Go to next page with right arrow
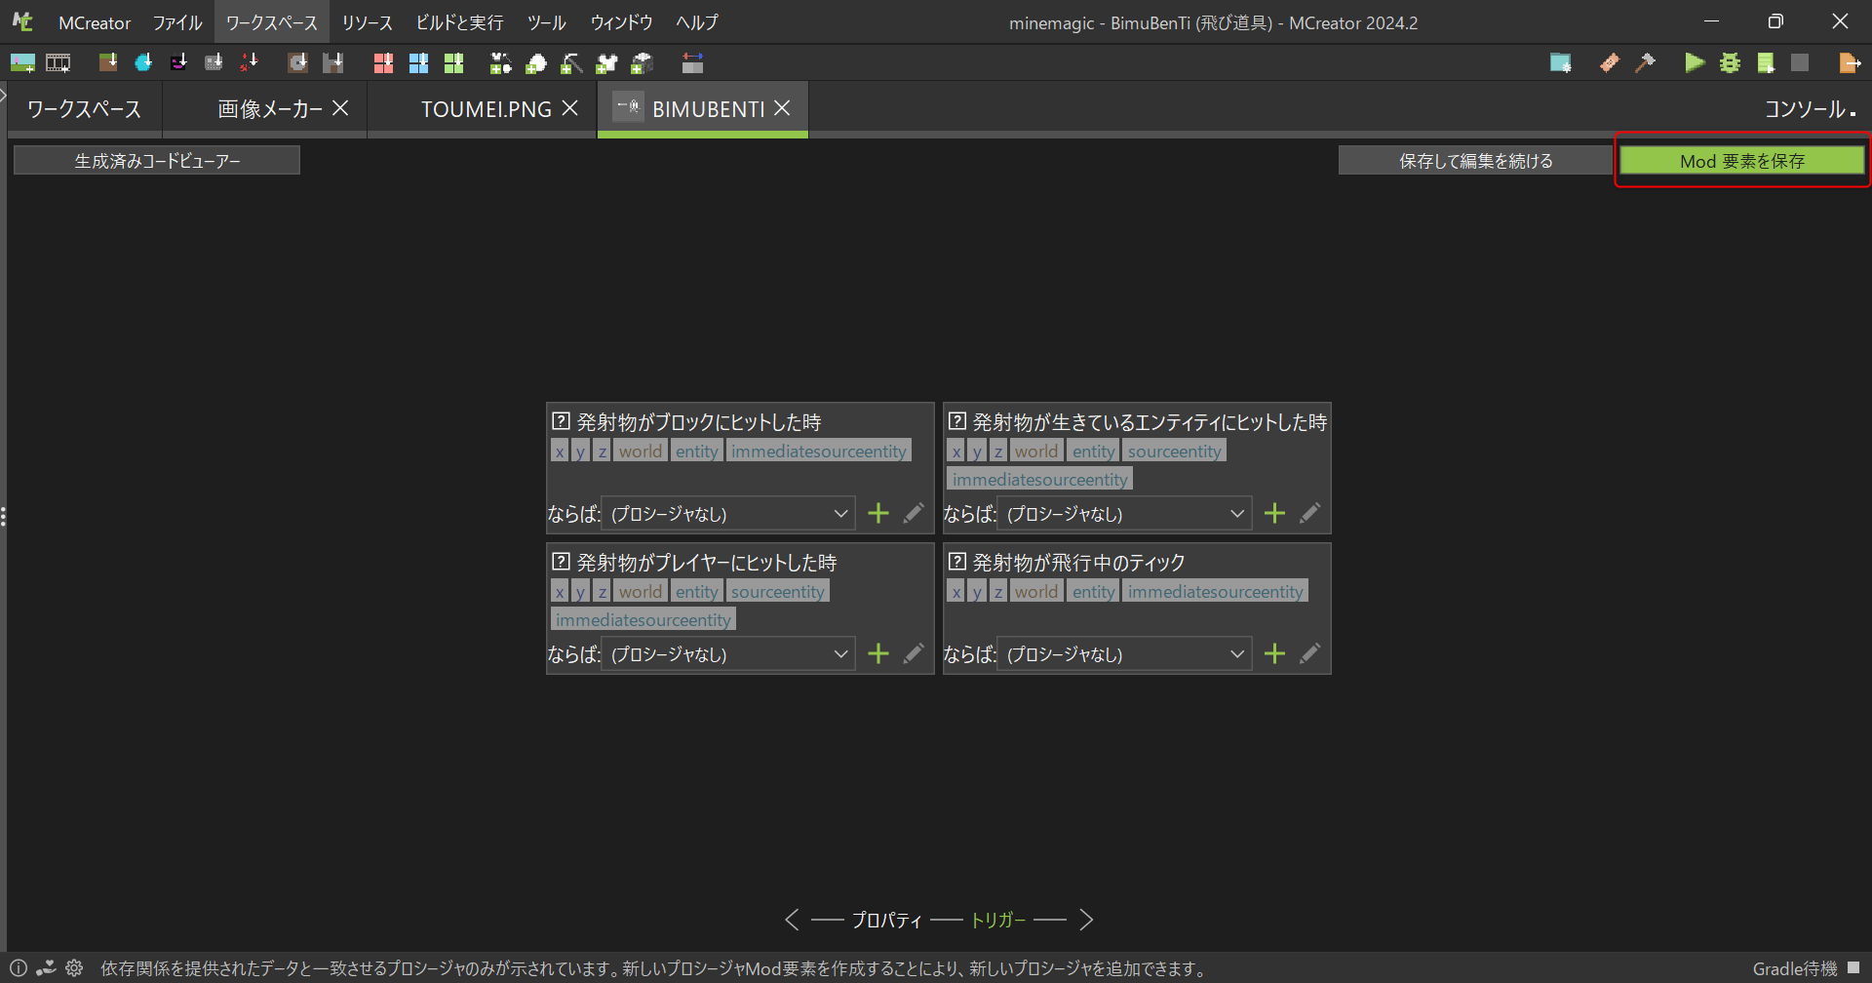This screenshot has width=1872, height=983. point(1085,920)
